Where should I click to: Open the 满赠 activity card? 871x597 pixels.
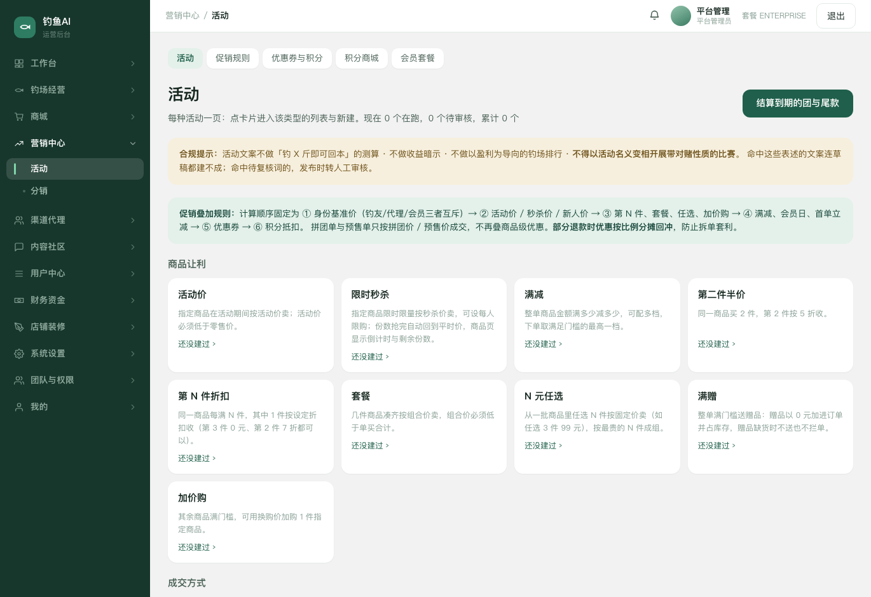coord(771,427)
